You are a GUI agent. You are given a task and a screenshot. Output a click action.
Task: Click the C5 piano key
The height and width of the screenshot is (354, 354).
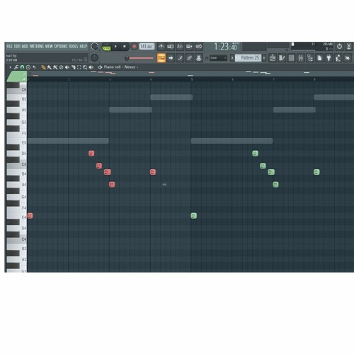click(x=16, y=164)
